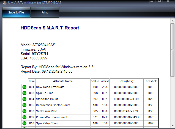Screen dimensions: 175x129
Task: Minimize the S.M.A.R.T. attributes window
Action: pos(152,1)
